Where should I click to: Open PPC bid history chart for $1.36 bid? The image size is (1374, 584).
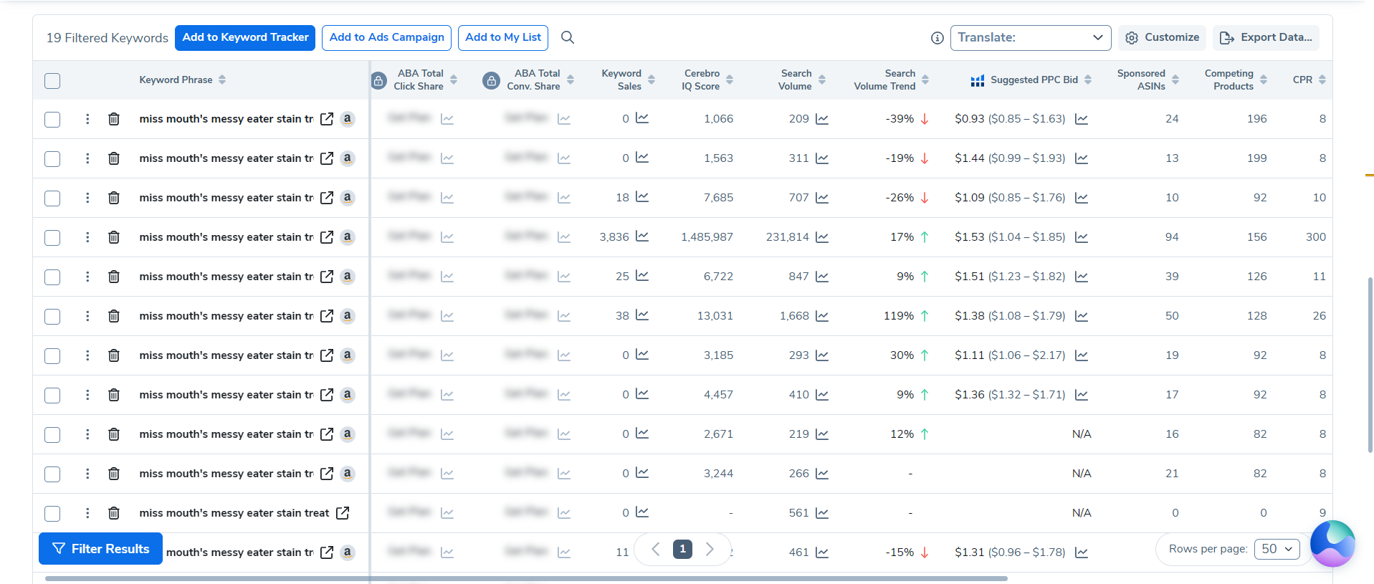[1082, 395]
